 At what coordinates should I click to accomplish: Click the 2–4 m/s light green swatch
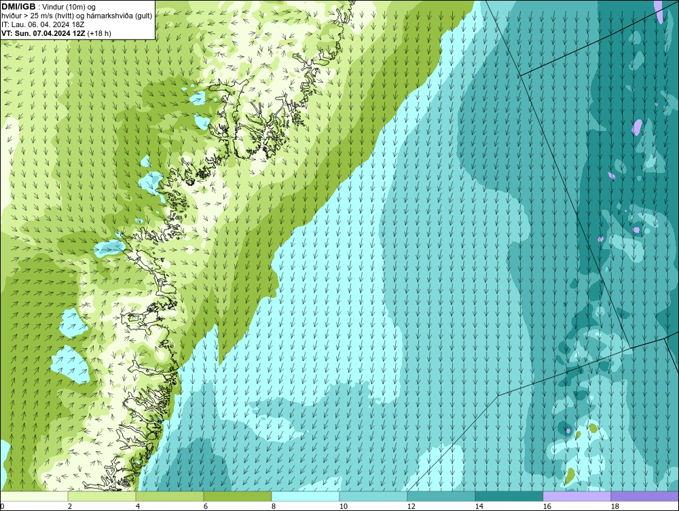tap(102, 496)
